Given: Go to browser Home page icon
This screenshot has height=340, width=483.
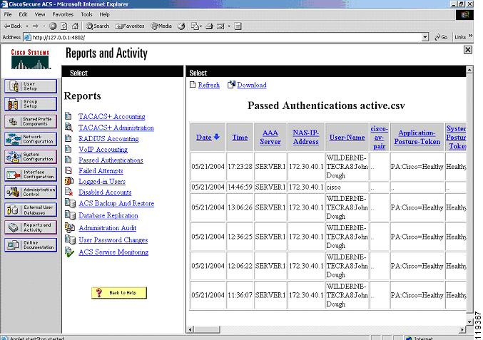Looking at the screenshot, I should [75, 26].
